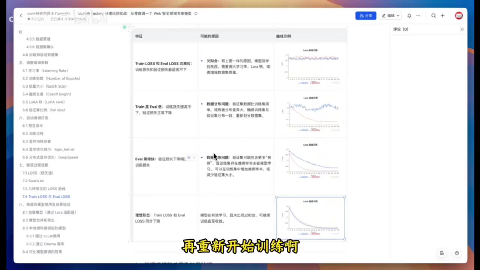Open 6.3 显存消耗估算 in outline

[36, 141]
